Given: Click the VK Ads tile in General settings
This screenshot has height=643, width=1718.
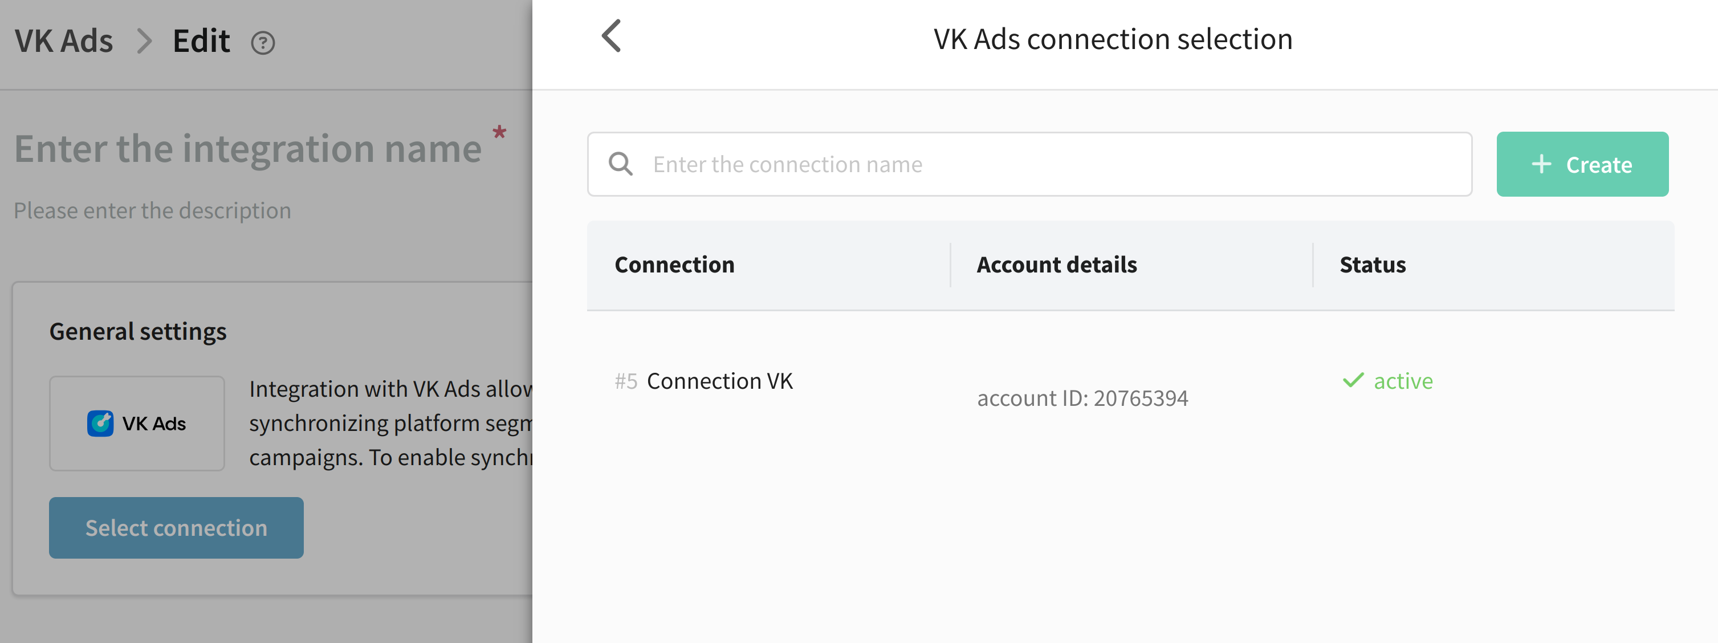Looking at the screenshot, I should coord(137,424).
